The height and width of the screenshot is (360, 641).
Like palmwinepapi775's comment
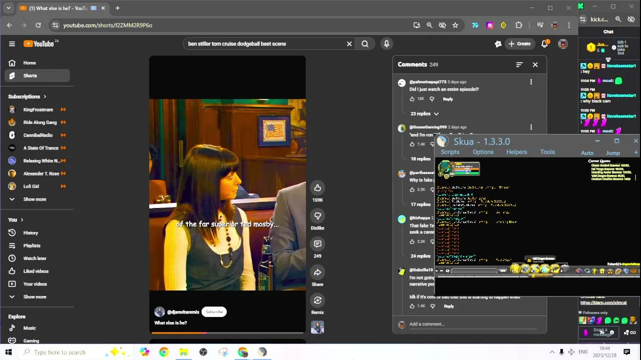412,99
